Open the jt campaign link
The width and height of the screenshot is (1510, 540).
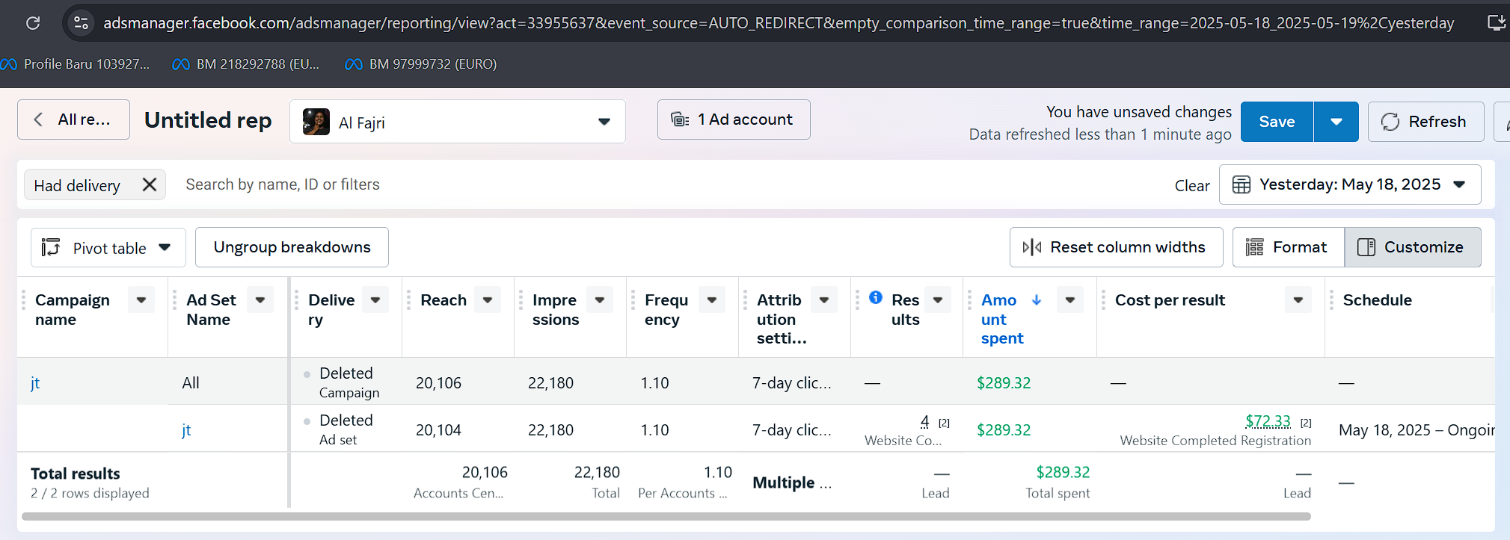coord(35,383)
